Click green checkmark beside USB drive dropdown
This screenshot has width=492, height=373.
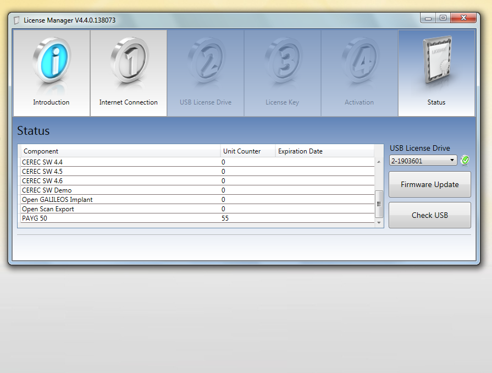click(465, 161)
